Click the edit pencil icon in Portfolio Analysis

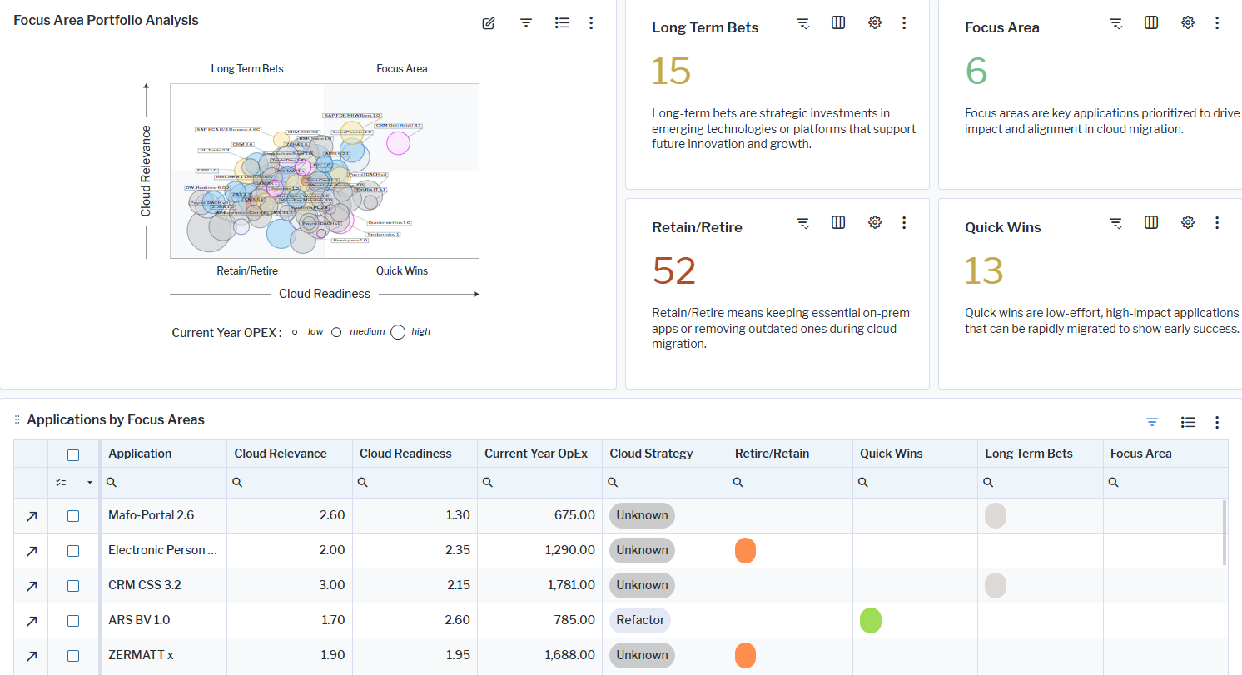(489, 23)
